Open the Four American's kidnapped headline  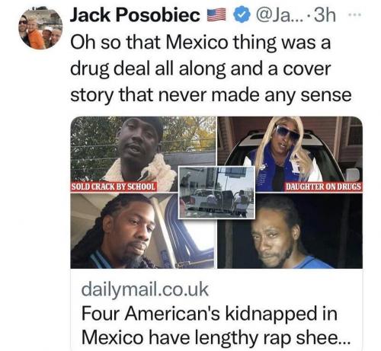[210, 314]
